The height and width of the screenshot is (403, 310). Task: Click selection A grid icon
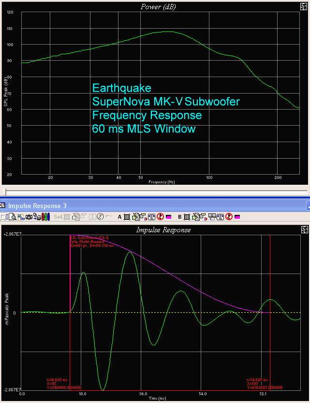coord(127,217)
